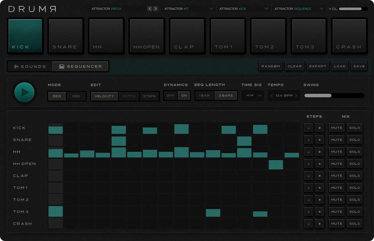Viewport: 374px width, 241px height.
Task: Choose Pitch edit mode
Action: (129, 96)
